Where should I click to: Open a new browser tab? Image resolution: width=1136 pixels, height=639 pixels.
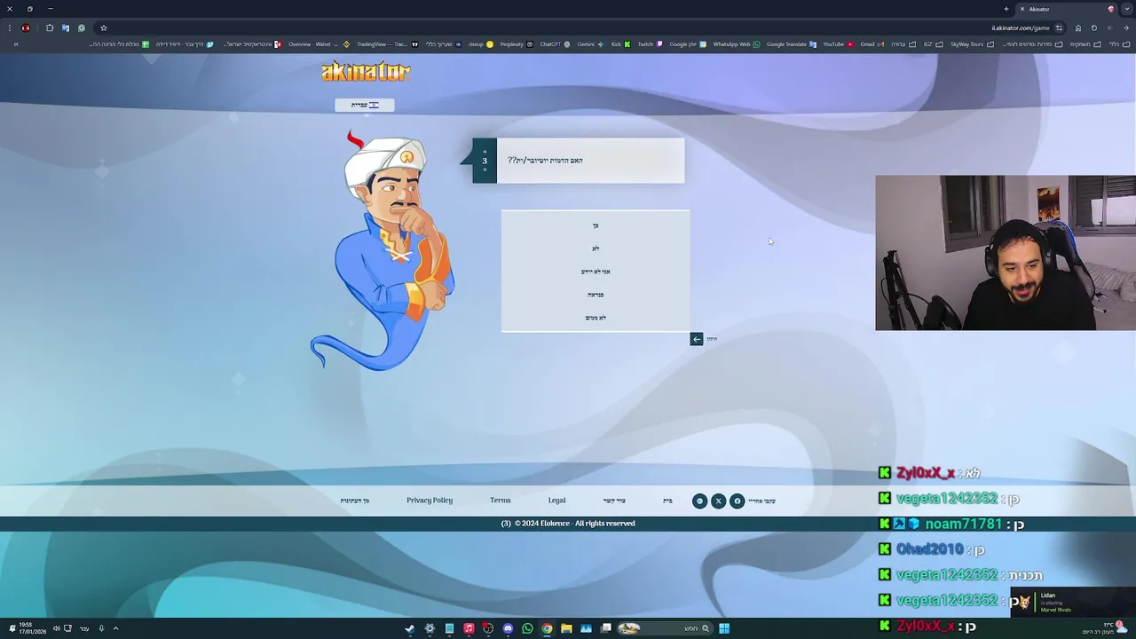click(1006, 9)
